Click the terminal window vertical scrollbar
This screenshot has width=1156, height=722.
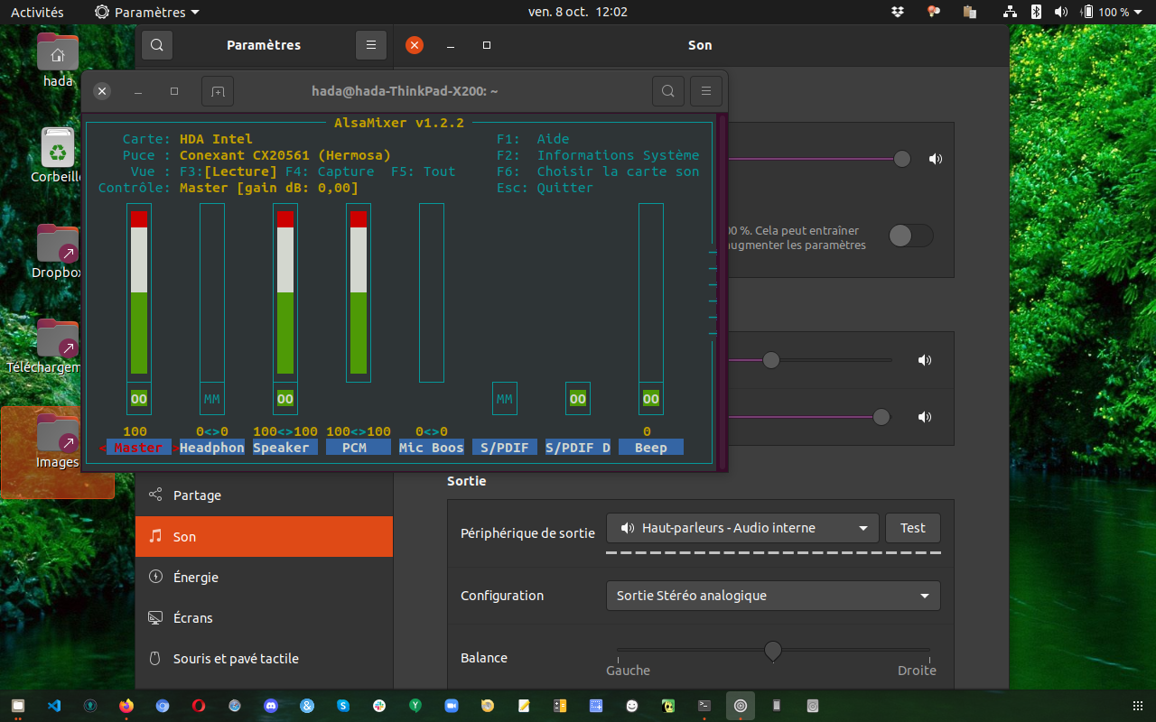[722, 292]
